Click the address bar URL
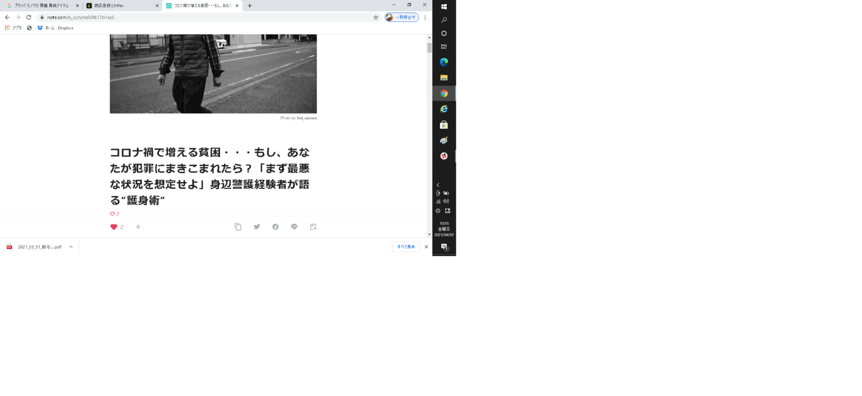The height and width of the screenshot is (396, 862). pyautogui.click(x=81, y=17)
